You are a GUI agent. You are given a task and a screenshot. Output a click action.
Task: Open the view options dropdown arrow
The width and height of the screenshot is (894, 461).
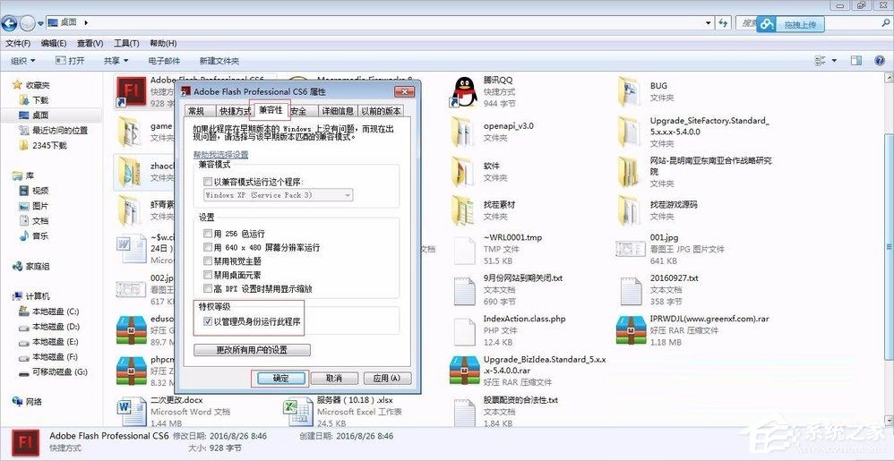tap(834, 60)
